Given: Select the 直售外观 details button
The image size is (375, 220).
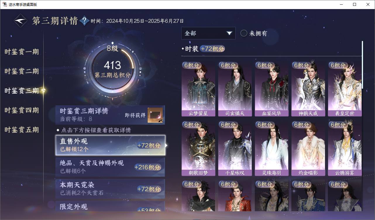Looking at the screenshot, I should click(110, 145).
